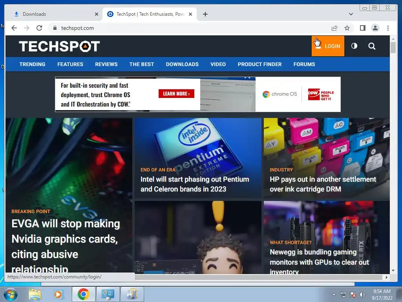Go to REVIEWS section

[106, 64]
